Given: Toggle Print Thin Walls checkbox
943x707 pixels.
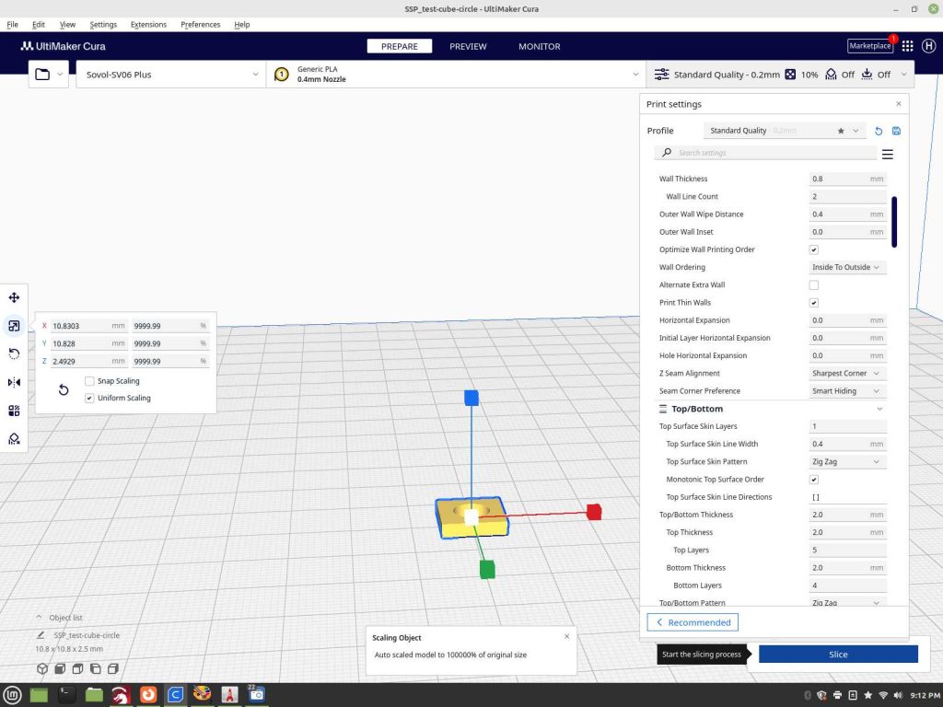Looking at the screenshot, I should pyautogui.click(x=814, y=302).
